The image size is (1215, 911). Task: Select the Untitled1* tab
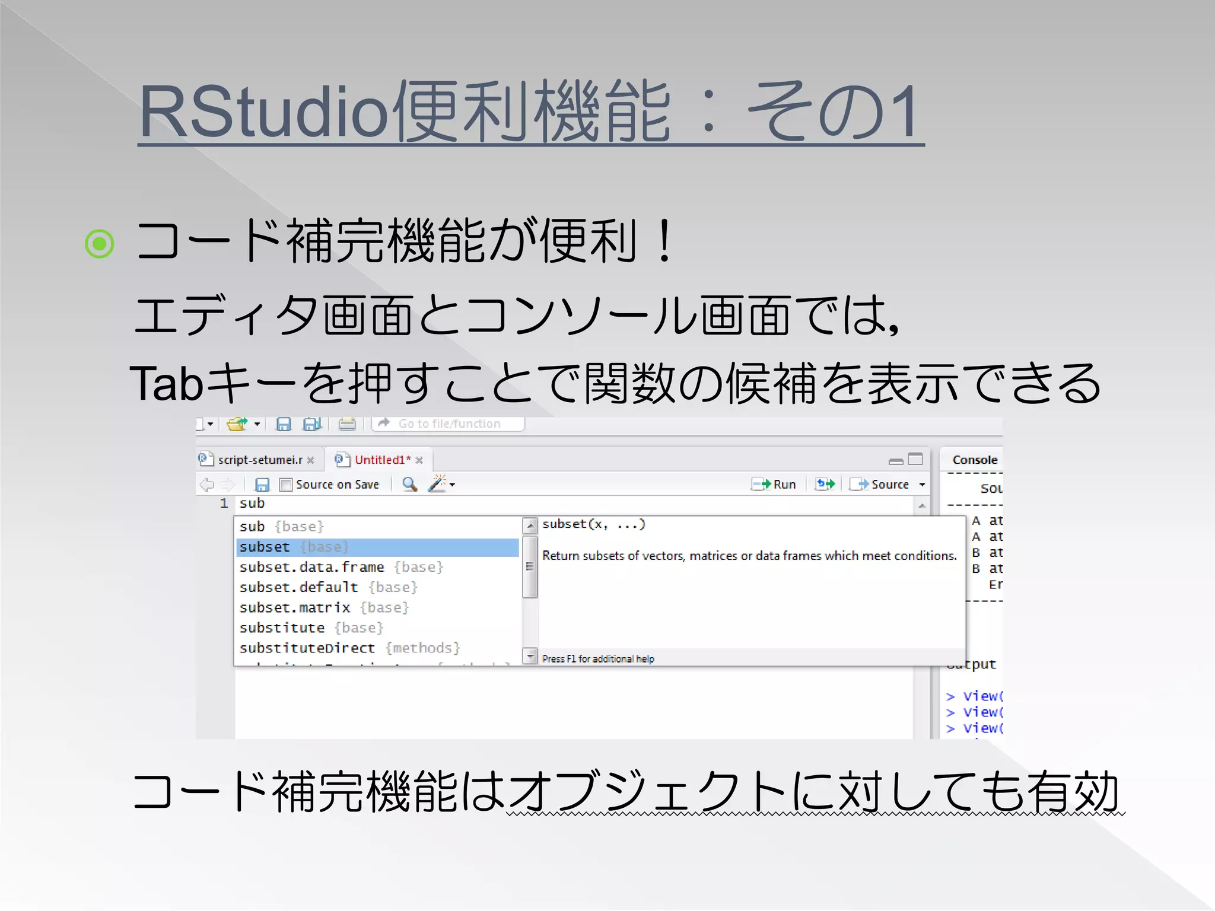[x=383, y=460]
